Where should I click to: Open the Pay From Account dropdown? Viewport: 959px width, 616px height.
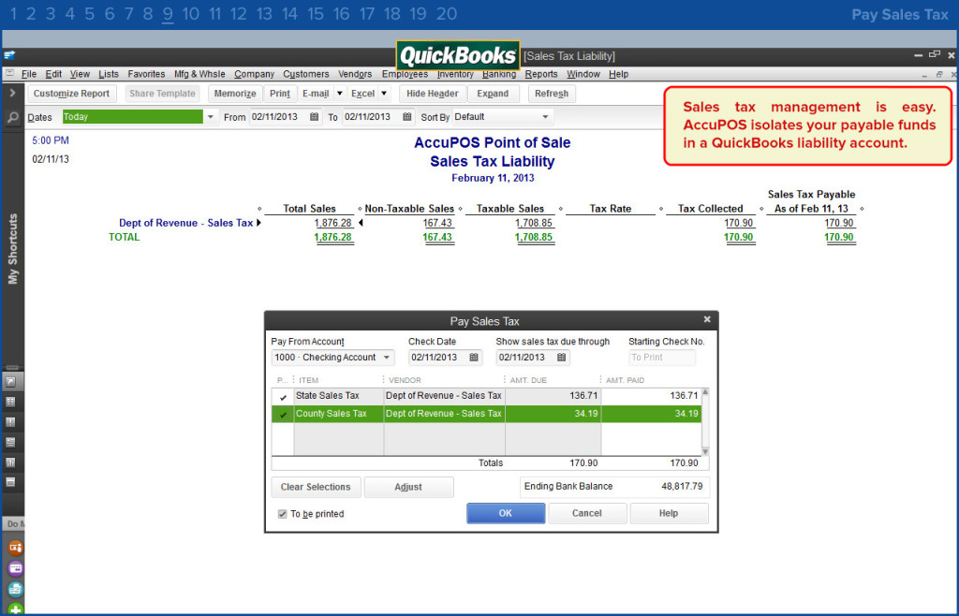pos(387,358)
